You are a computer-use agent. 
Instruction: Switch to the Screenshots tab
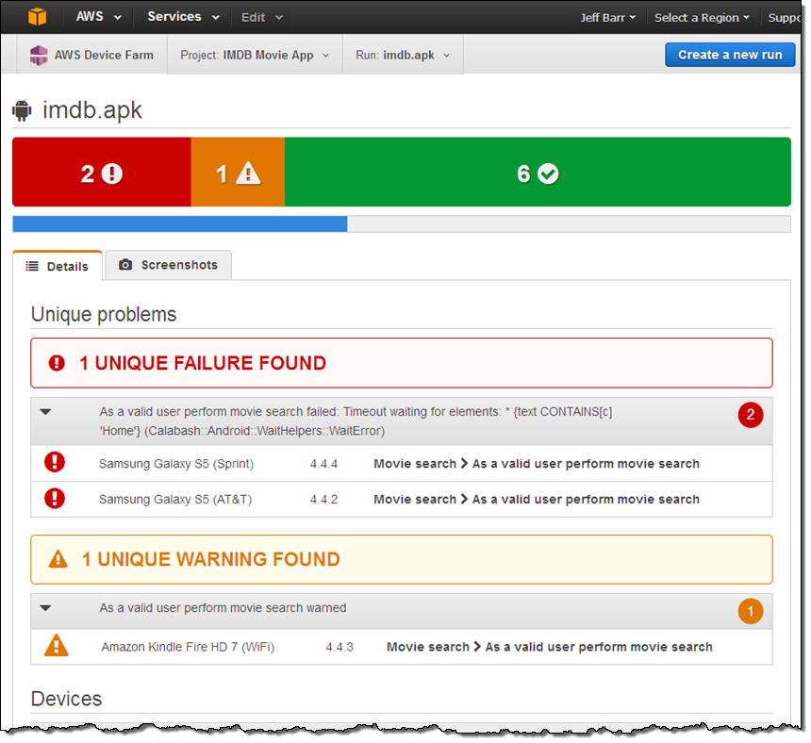point(168,265)
